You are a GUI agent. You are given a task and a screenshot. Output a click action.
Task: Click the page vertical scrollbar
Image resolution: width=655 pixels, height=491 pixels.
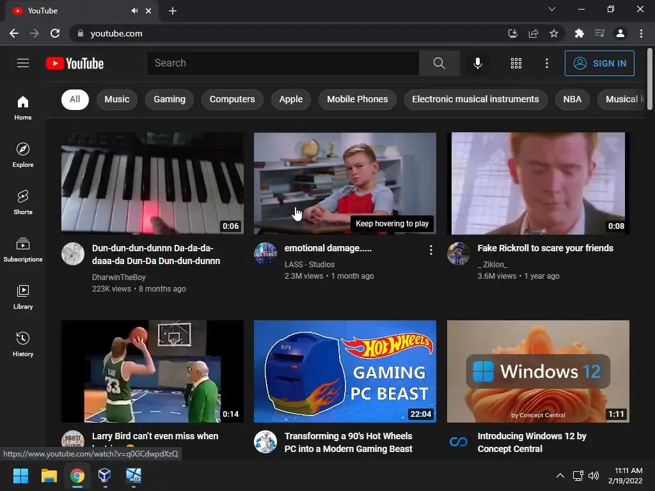(650, 79)
